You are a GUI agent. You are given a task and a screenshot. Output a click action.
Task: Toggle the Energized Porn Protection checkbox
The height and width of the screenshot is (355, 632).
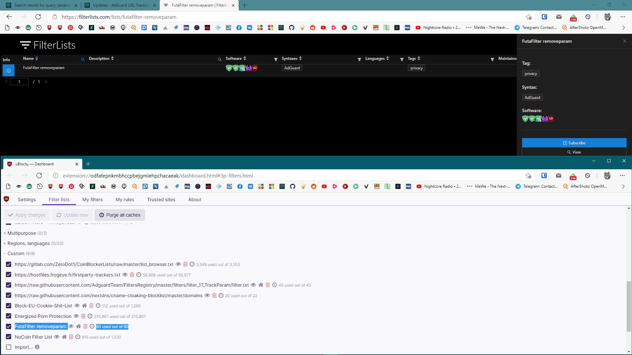[x=9, y=316]
